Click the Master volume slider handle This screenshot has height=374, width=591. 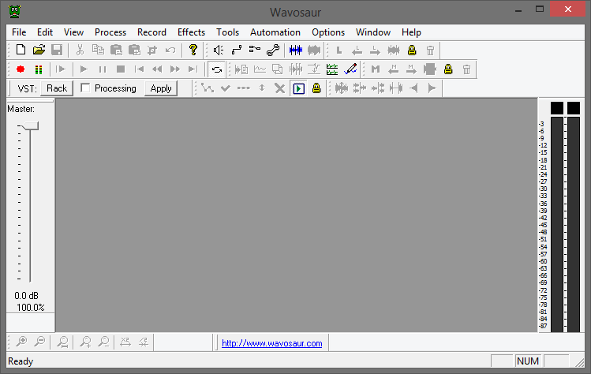point(30,126)
